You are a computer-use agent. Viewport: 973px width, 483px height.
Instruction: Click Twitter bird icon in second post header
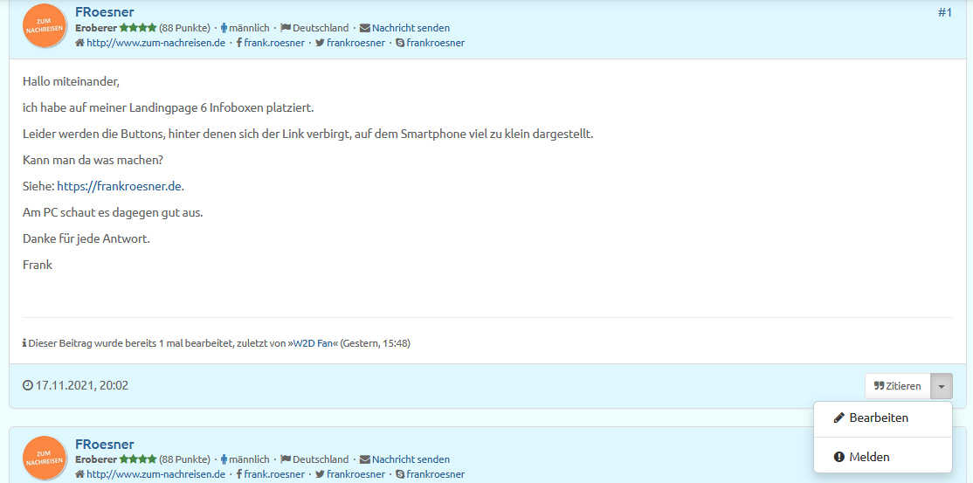(x=321, y=474)
